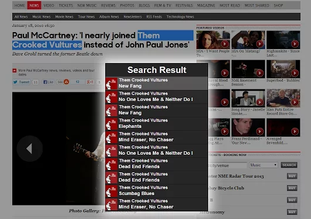Select Music News in the sub-navigation

42,17
